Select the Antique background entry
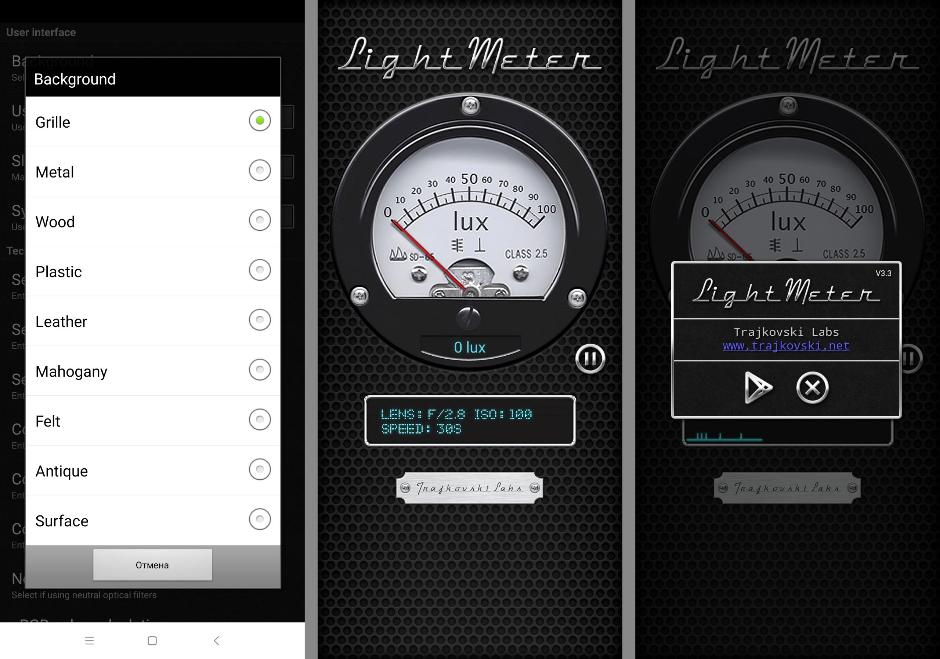The height and width of the screenshot is (659, 940). coord(260,470)
